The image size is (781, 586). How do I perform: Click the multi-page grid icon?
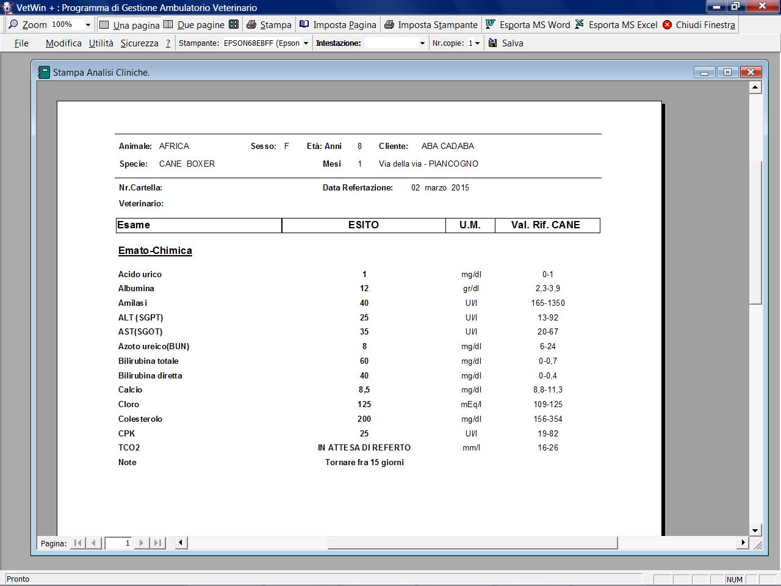pyautogui.click(x=234, y=24)
